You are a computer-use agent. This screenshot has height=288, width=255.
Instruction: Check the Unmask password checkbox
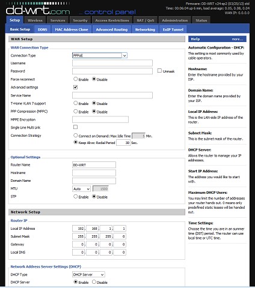point(159,71)
